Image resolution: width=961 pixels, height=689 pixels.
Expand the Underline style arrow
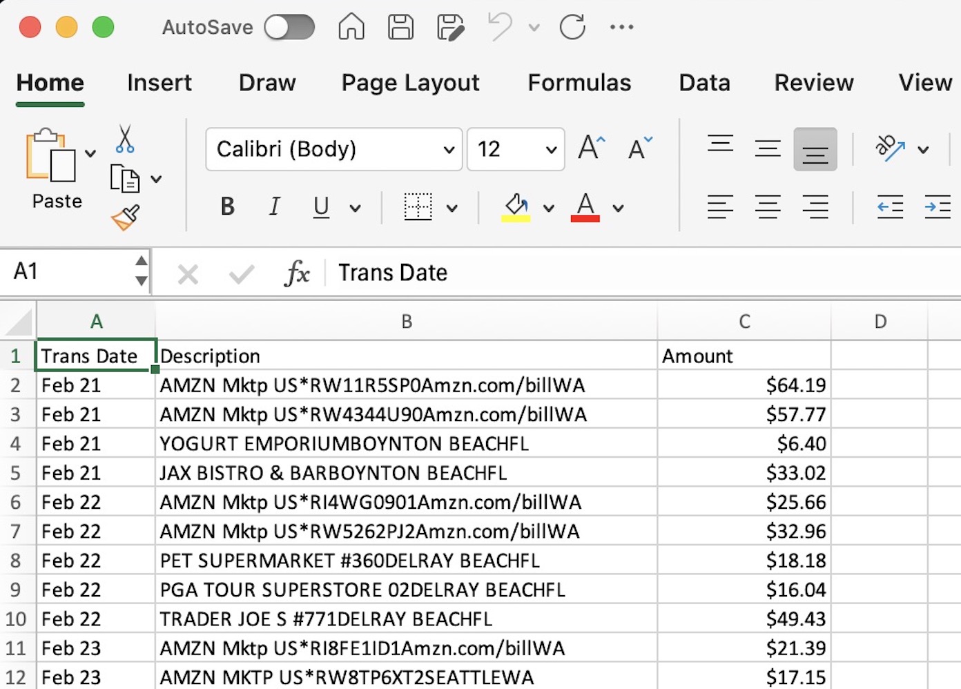point(355,208)
